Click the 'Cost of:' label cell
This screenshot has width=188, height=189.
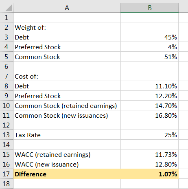click(67, 76)
